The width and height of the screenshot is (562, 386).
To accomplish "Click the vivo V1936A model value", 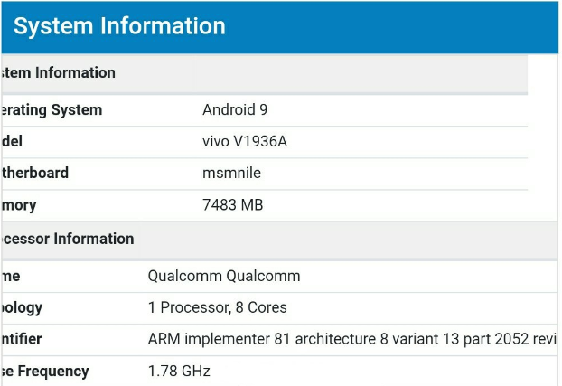I will [245, 141].
